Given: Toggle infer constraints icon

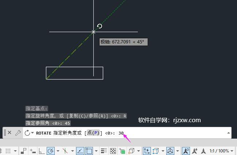Looking at the screenshot, I should [23, 151].
